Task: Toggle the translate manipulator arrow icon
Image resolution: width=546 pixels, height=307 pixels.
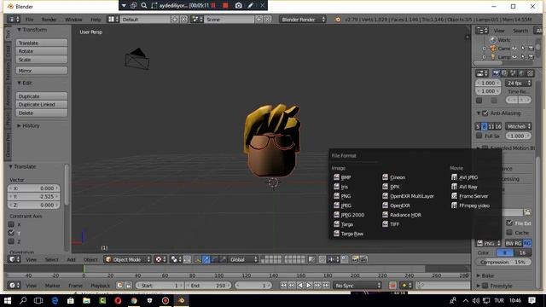Action: [x=206, y=259]
